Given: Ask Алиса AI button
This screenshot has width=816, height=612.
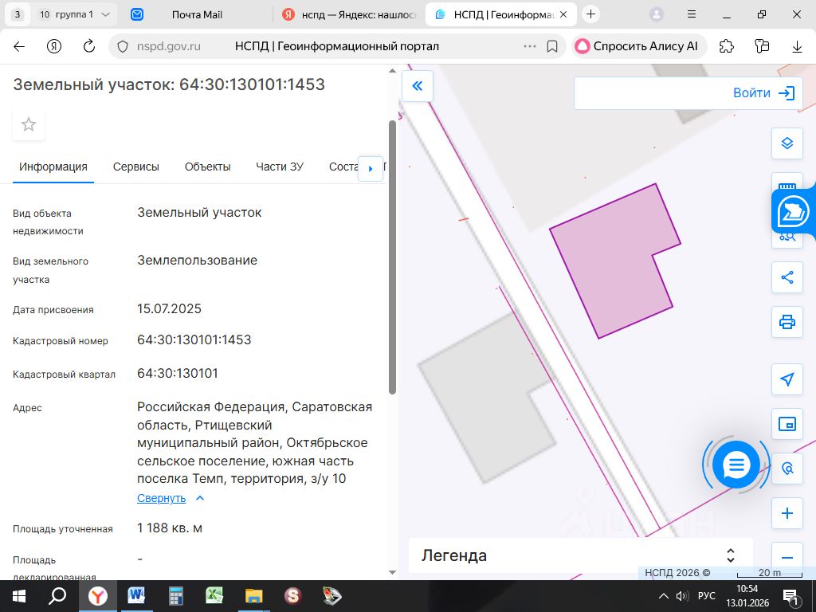Looking at the screenshot, I should pos(638,46).
